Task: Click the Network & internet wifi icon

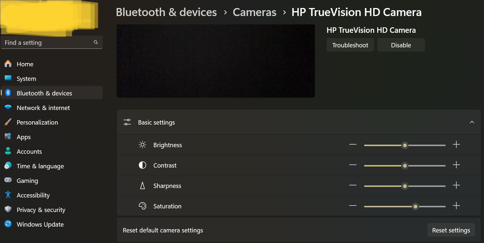Action: pos(8,107)
